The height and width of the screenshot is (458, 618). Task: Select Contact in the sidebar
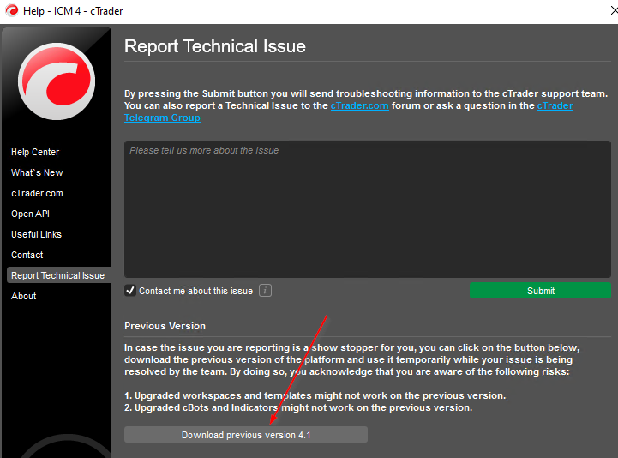(x=27, y=255)
